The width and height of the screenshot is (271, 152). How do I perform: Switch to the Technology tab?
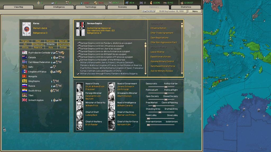click(91, 7)
